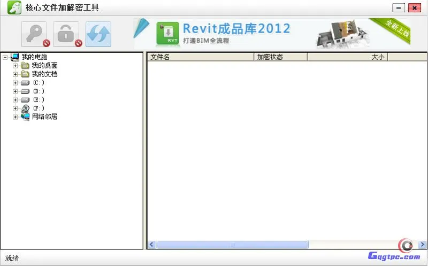Expand the (F:) drive node

click(x=16, y=108)
